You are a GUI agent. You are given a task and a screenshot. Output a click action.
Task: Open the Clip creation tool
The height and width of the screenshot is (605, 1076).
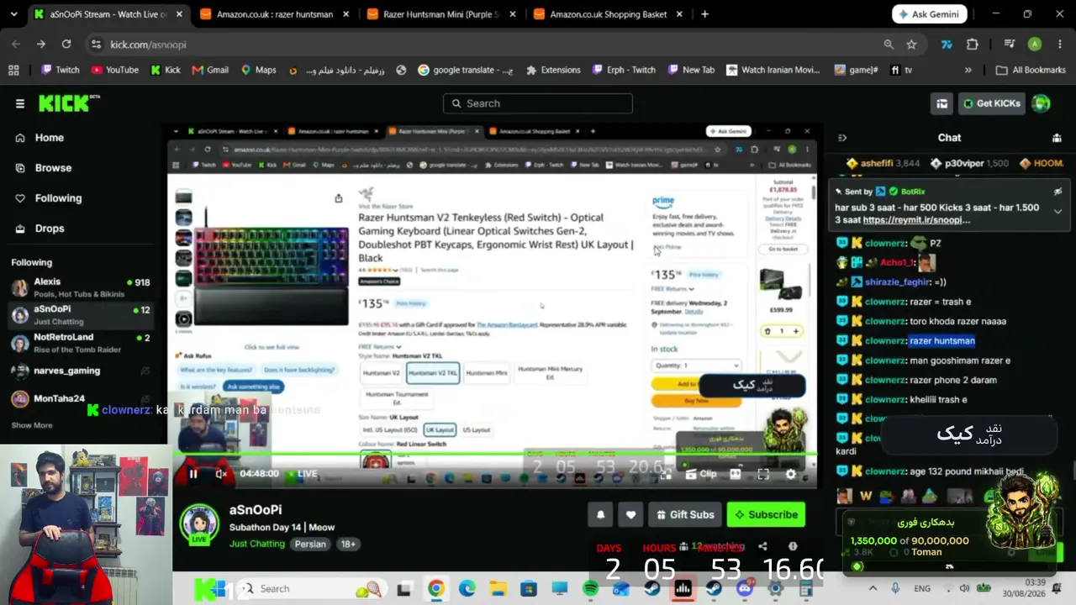[699, 474]
